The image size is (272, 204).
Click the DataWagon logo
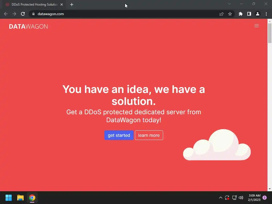pos(28,26)
